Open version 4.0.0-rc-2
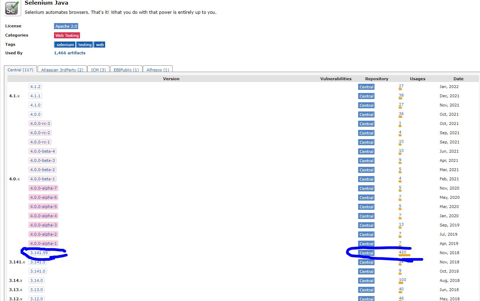The image size is (480, 301). pyautogui.click(x=40, y=133)
